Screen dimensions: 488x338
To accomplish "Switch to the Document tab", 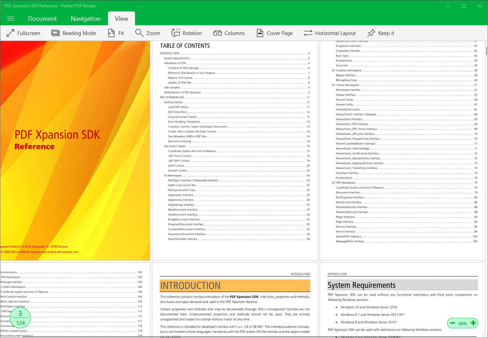I will [42, 18].
